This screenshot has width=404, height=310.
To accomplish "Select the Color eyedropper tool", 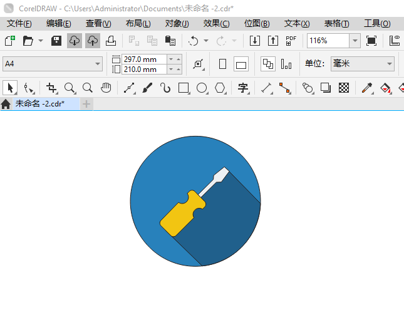I will tap(367, 88).
